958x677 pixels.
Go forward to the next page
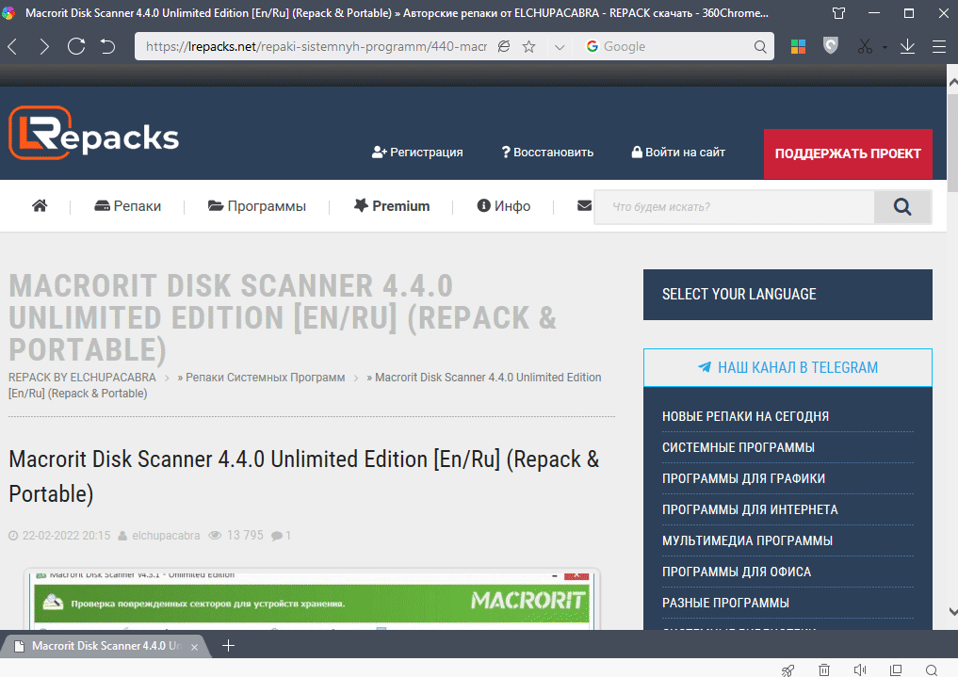click(43, 46)
